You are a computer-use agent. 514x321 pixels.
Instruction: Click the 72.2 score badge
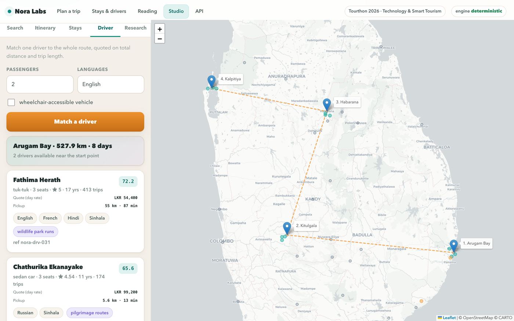128,181
